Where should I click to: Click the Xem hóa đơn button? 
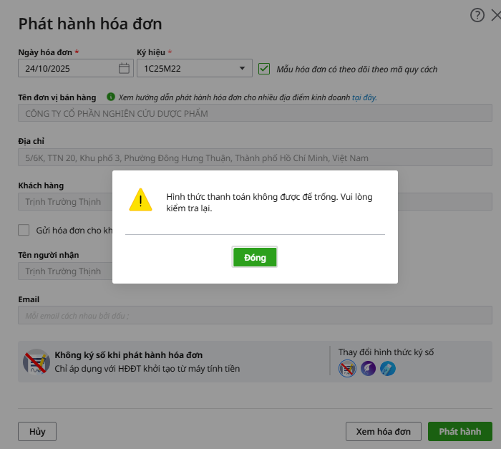[x=383, y=432]
